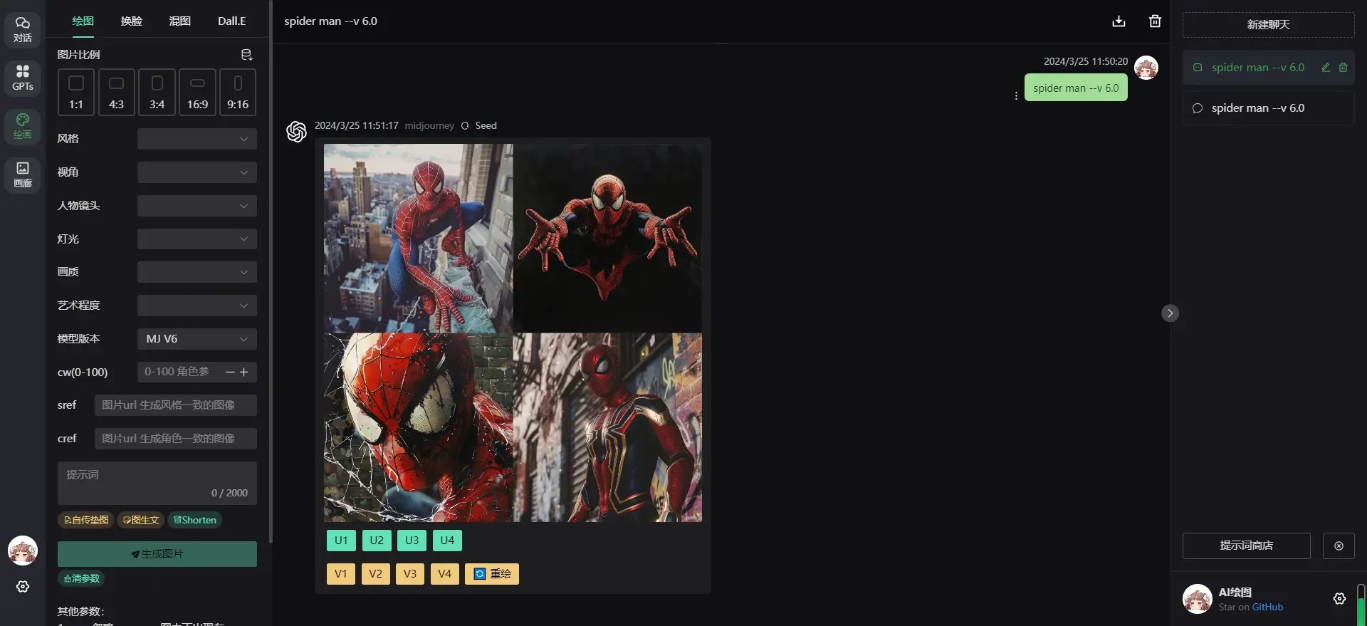This screenshot has width=1367, height=626.
Task: Open the 画廊 gallery section in sidebar
Action: 23,174
